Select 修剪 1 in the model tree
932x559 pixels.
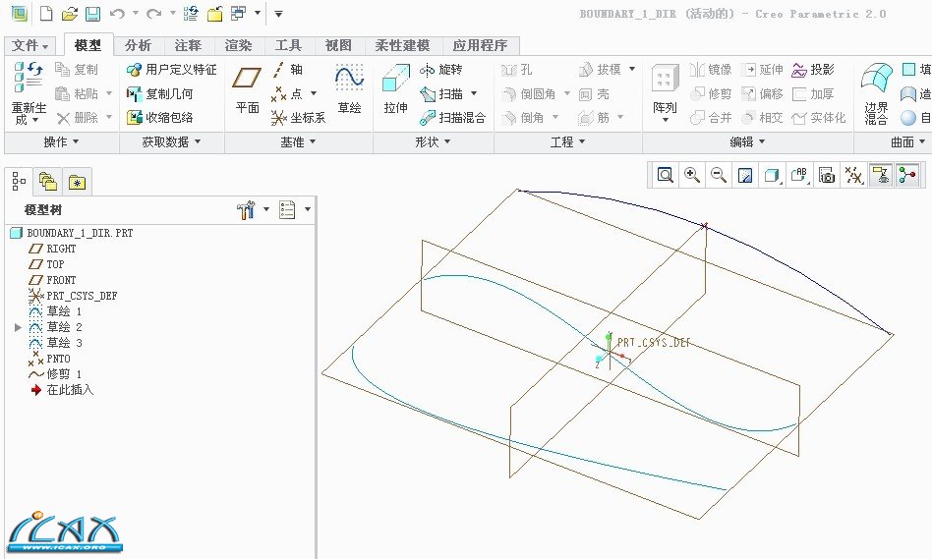(x=64, y=374)
